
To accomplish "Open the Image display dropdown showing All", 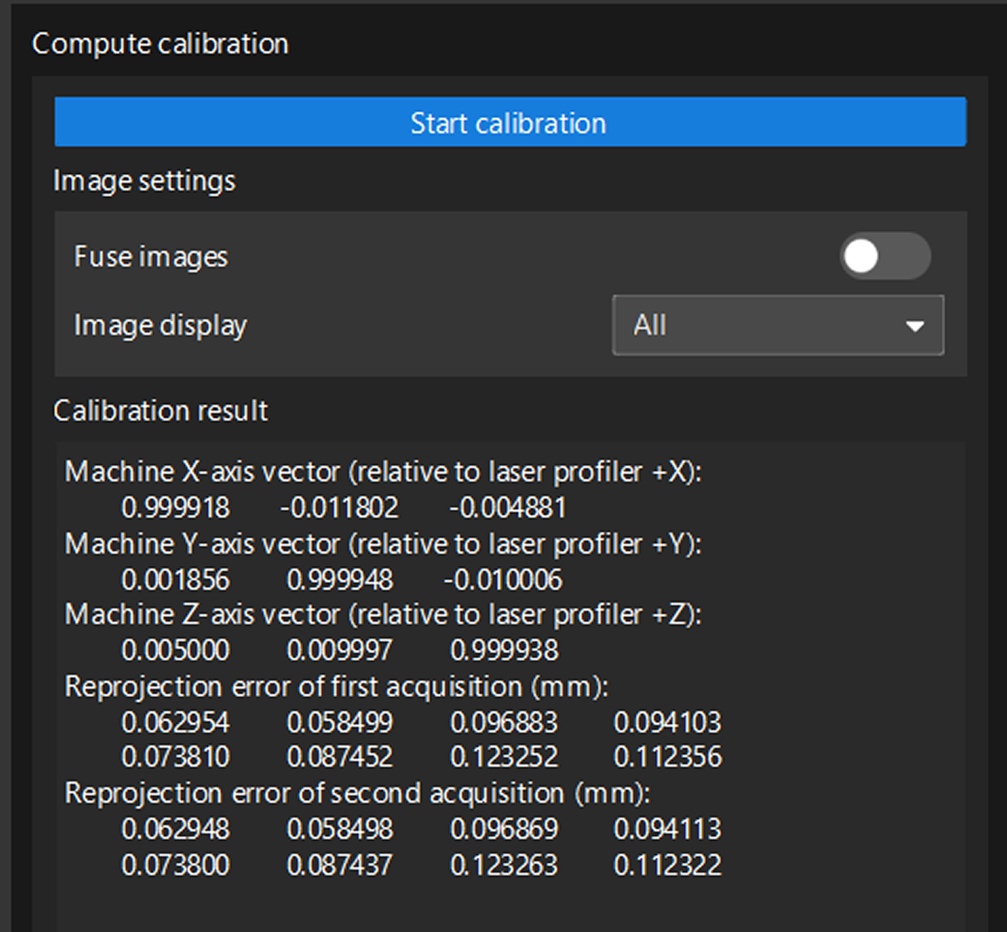I will point(777,325).
